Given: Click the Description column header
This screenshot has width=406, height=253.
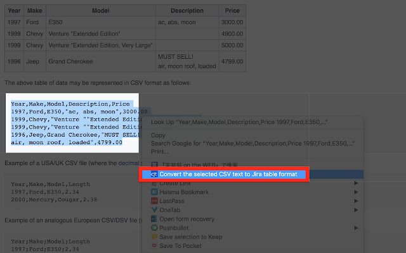Looking at the screenshot, I should tap(187, 11).
